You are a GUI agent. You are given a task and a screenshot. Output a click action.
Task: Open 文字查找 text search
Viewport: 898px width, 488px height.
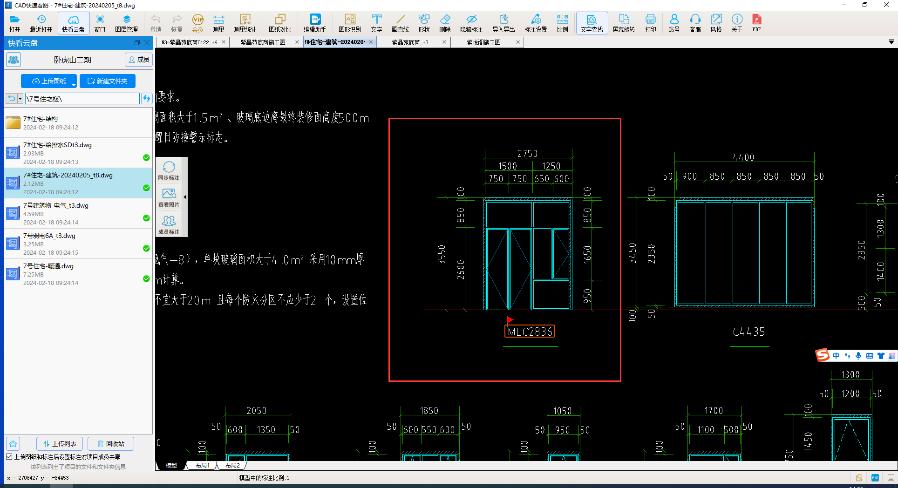point(592,23)
